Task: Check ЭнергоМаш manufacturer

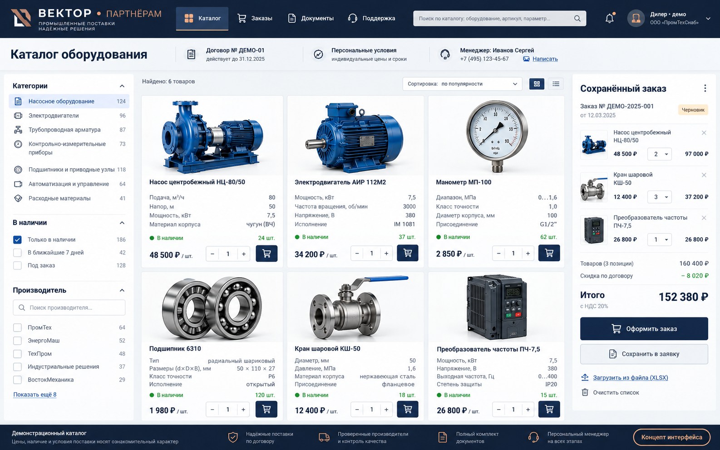Action: click(x=17, y=341)
